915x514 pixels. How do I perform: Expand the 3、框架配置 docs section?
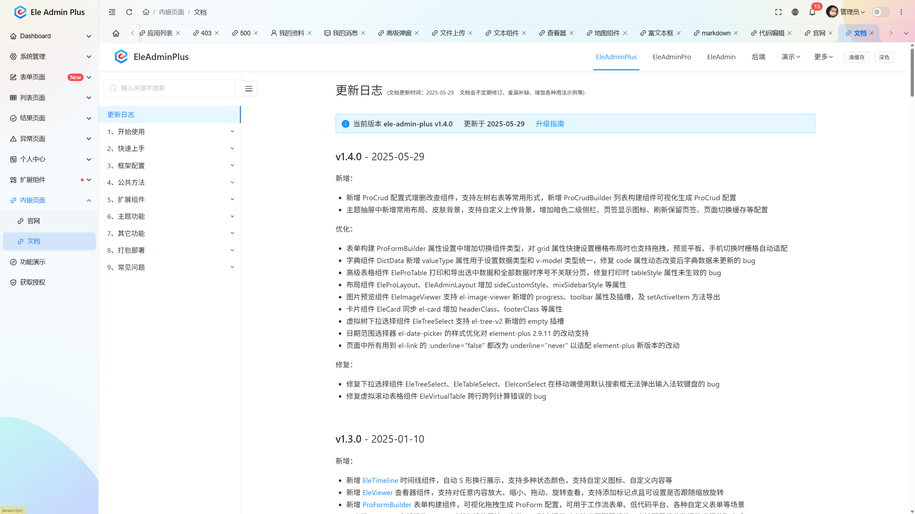point(169,166)
